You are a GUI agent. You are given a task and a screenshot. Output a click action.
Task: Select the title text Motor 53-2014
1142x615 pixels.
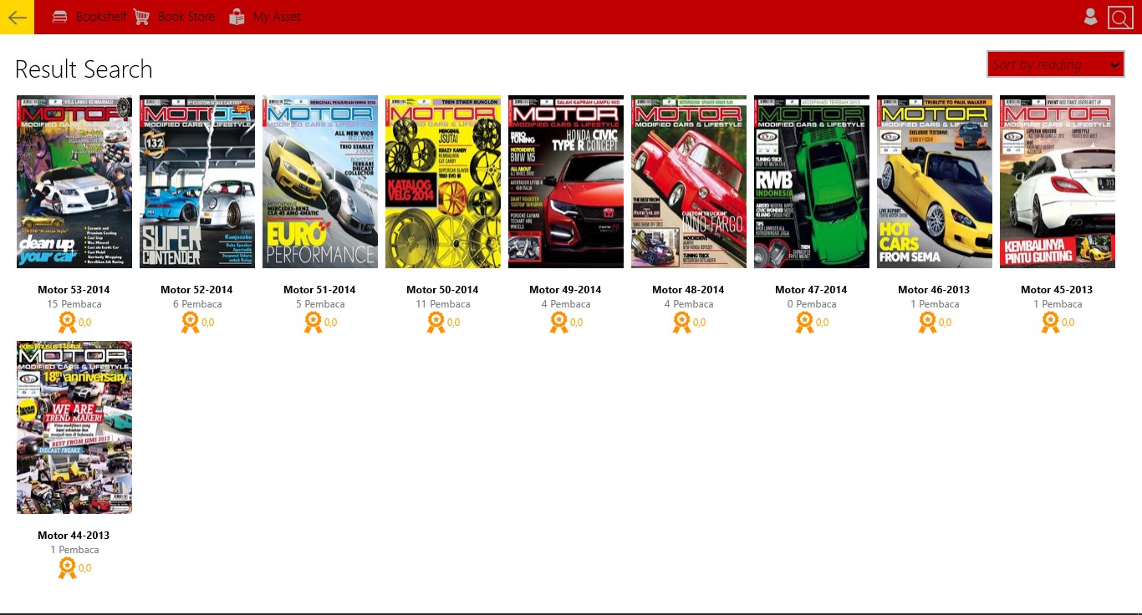pyautogui.click(x=74, y=290)
